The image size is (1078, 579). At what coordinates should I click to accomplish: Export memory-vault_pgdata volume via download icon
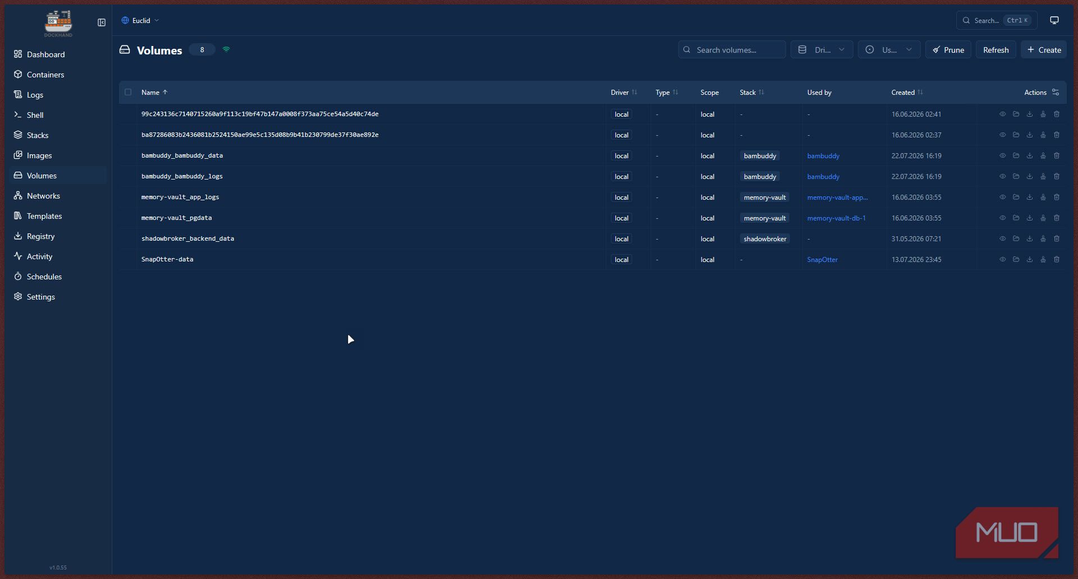[x=1030, y=218]
